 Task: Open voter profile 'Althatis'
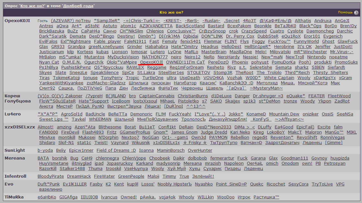tap(303, 20)
